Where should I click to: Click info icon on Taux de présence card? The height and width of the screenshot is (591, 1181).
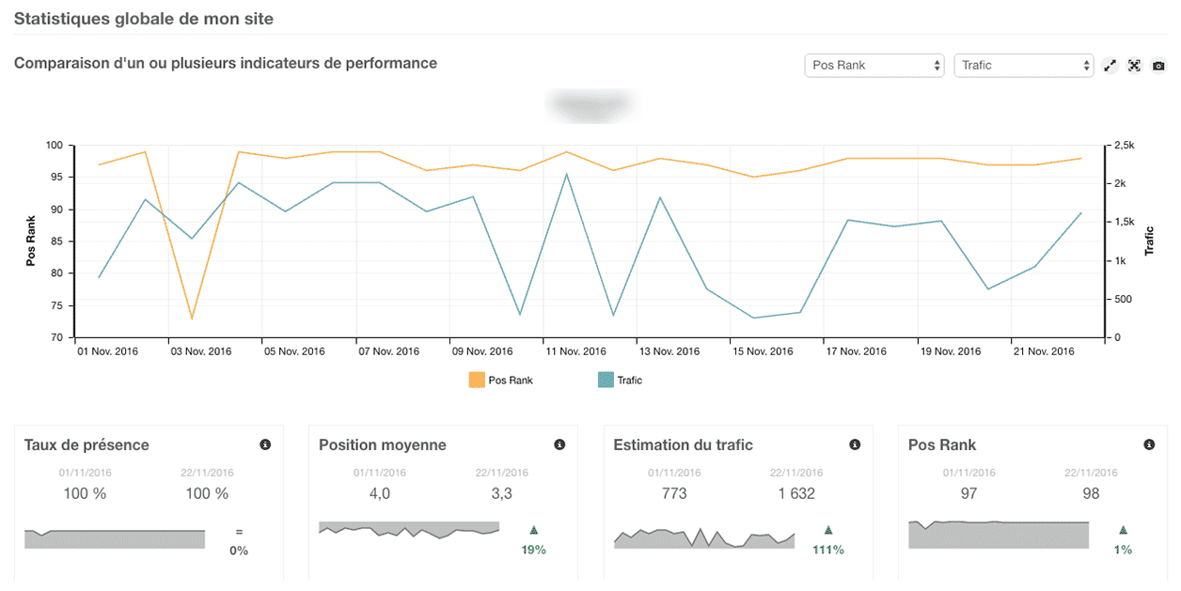click(x=265, y=444)
